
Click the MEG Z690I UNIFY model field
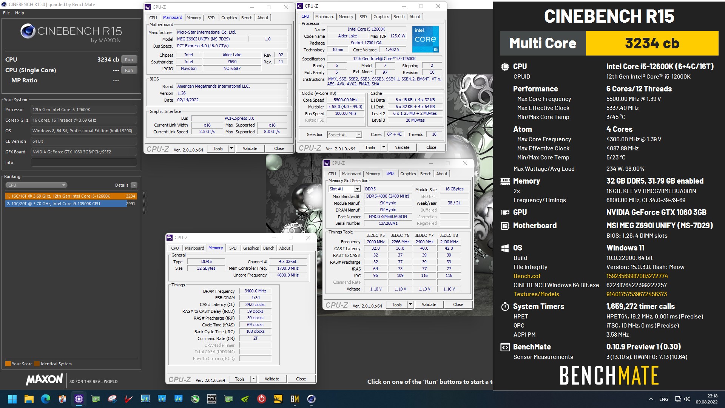click(x=211, y=39)
